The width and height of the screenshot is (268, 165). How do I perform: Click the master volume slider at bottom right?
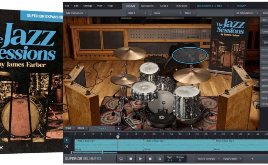pyautogui.click(x=262, y=159)
